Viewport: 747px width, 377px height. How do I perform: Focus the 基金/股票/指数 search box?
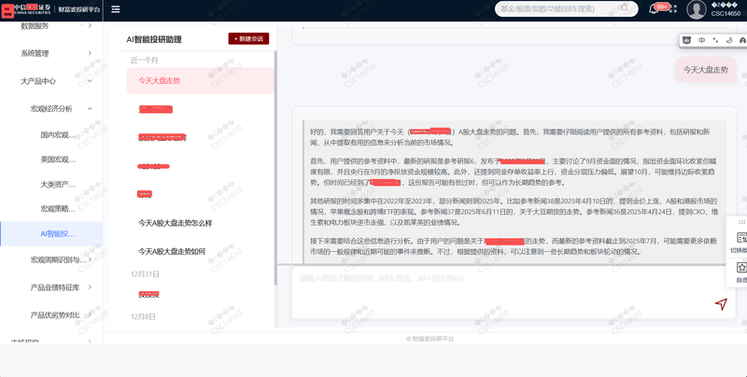pyautogui.click(x=567, y=8)
